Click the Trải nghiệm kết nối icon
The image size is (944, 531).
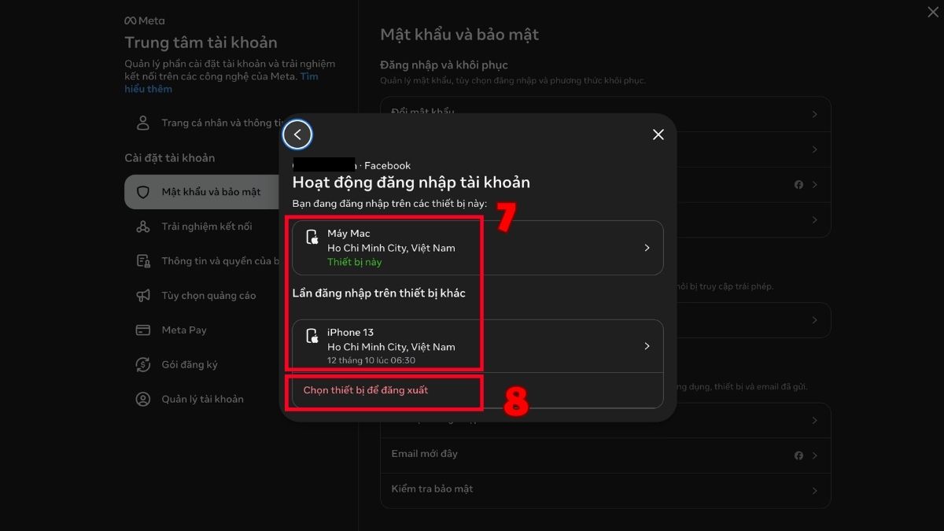click(x=142, y=227)
